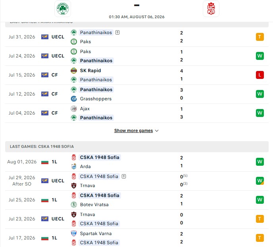
Task: Click W badge for Botev Vratsa game
Action: (260, 200)
